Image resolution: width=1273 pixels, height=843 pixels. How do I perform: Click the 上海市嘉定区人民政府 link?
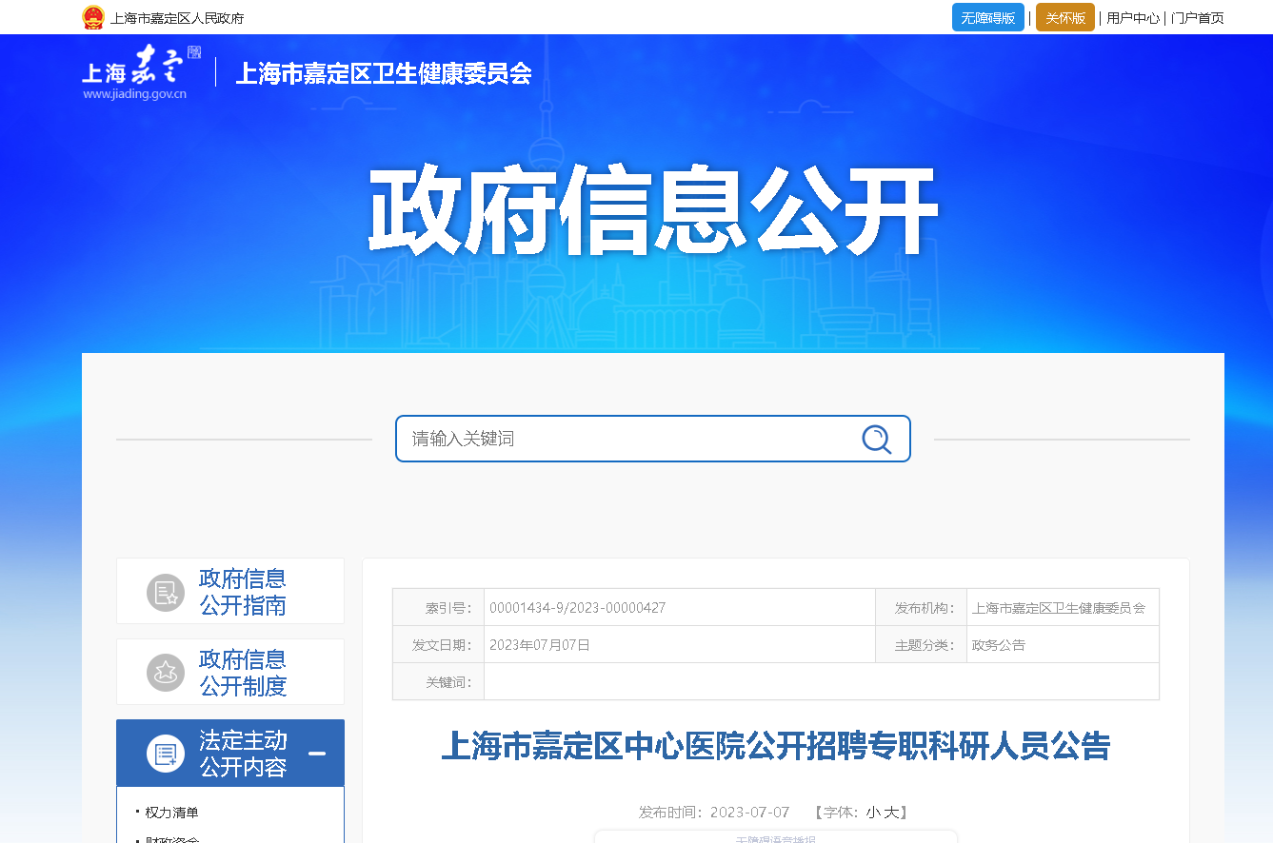pos(177,18)
